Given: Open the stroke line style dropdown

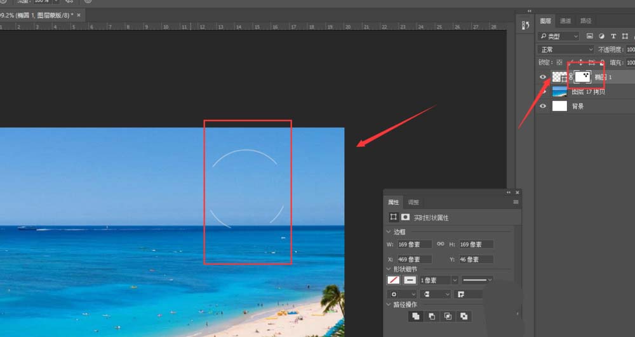Looking at the screenshot, I should [478, 279].
